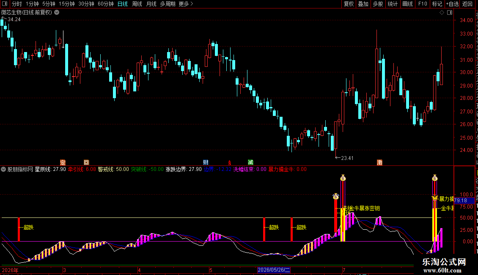Click the 79.18 value marker on axis

pyautogui.click(x=464, y=201)
